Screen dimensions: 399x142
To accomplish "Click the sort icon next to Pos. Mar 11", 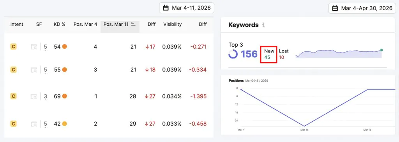I will (x=133, y=24).
